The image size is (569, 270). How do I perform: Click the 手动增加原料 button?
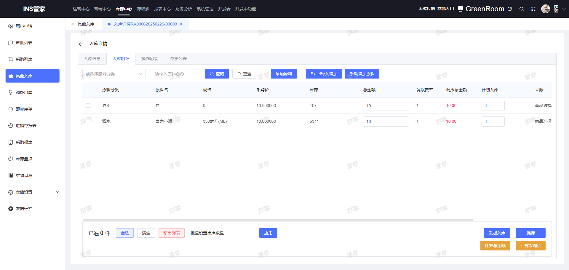pyautogui.click(x=362, y=74)
